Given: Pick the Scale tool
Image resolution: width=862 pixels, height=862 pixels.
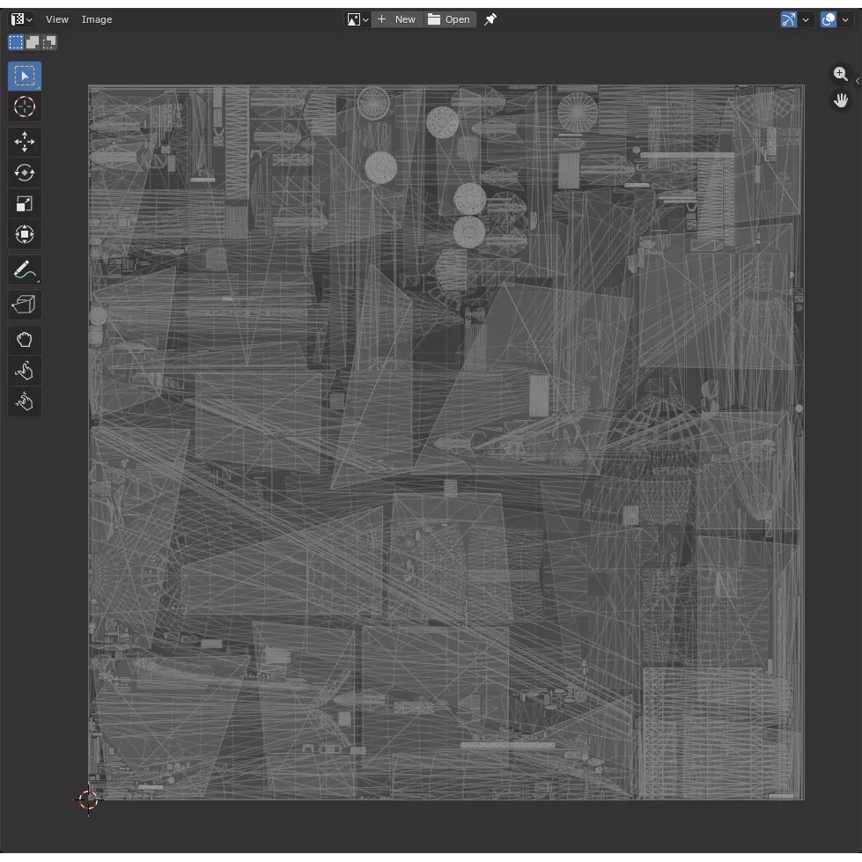Looking at the screenshot, I should 24,204.
